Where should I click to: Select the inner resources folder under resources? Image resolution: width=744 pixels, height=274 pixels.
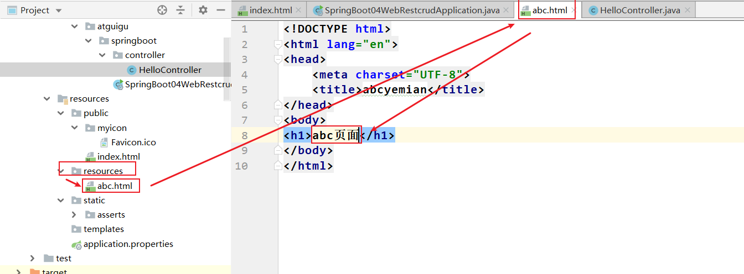(x=103, y=171)
